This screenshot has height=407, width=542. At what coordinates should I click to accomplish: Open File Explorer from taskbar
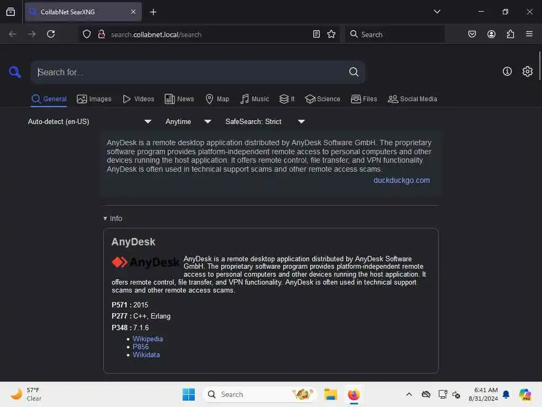tap(330, 394)
